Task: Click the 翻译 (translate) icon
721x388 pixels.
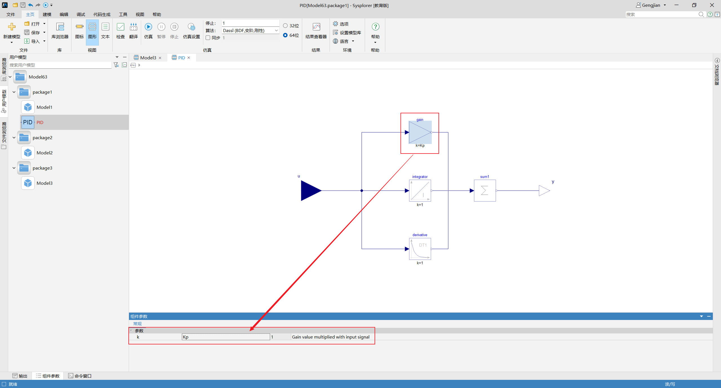Action: click(133, 27)
